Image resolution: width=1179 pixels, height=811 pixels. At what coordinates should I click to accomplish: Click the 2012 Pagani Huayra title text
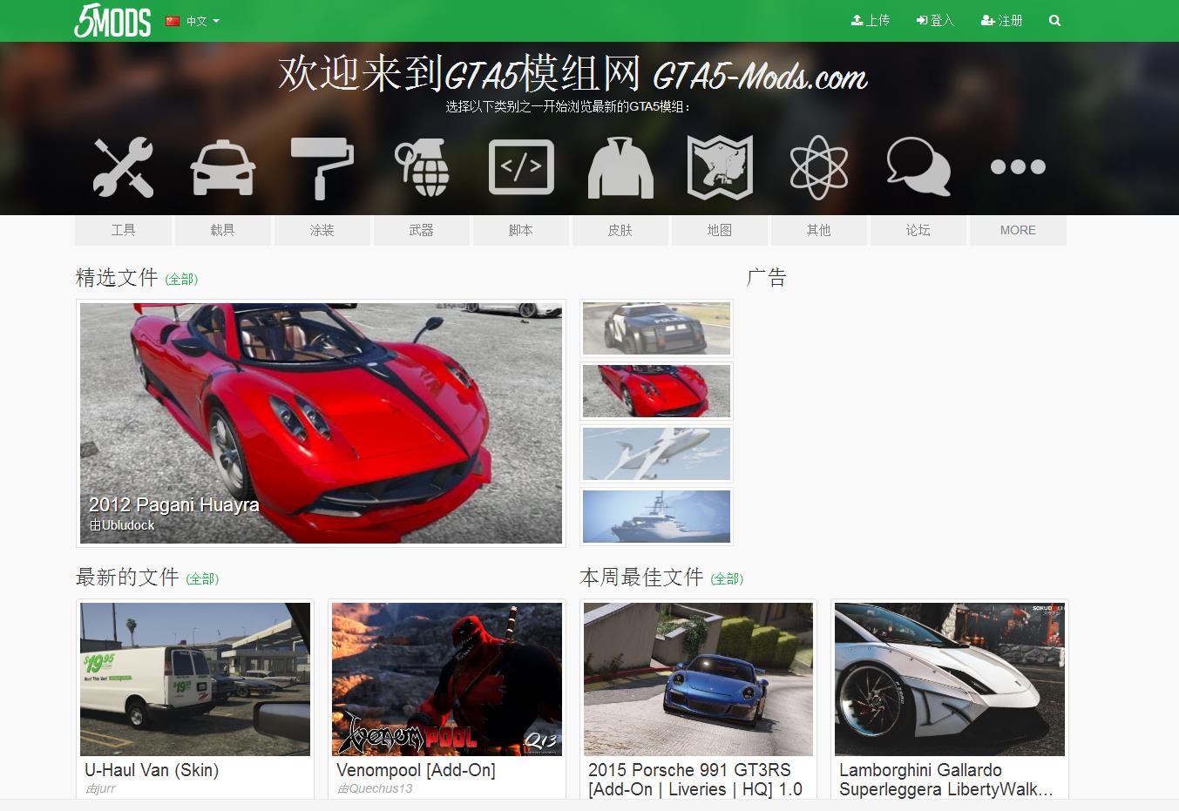coord(173,504)
